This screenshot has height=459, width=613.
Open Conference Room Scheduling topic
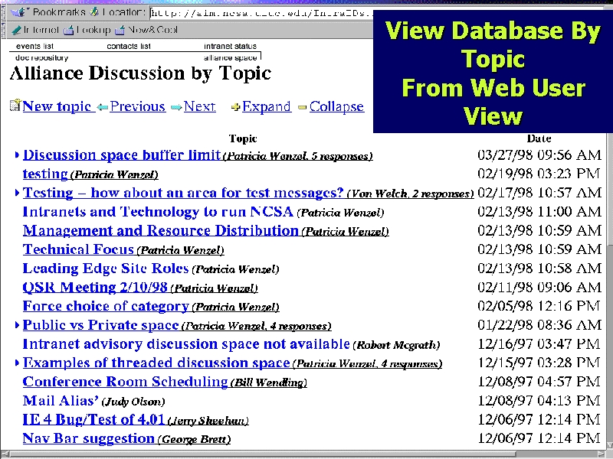pos(125,381)
